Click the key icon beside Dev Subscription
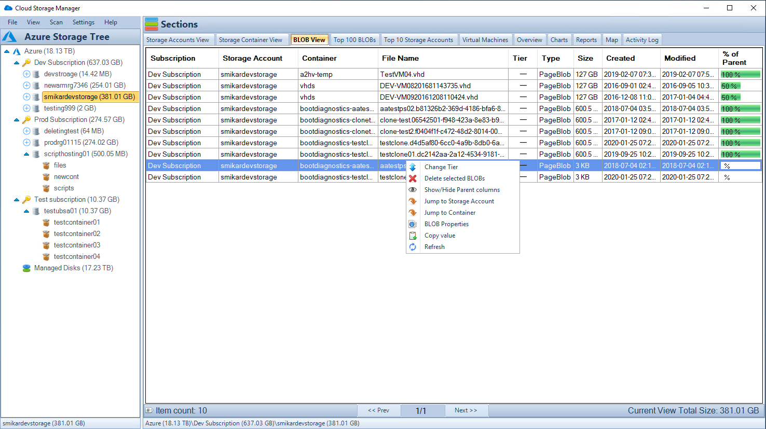This screenshot has height=429, width=766. point(26,63)
